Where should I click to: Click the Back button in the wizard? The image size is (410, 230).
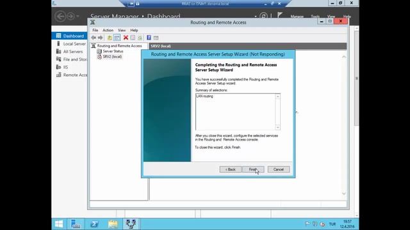[x=231, y=169]
